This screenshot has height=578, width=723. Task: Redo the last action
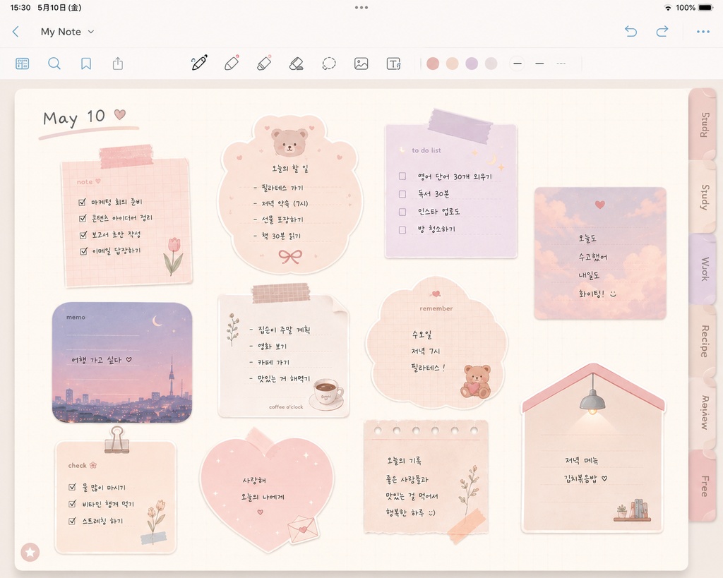(x=662, y=31)
